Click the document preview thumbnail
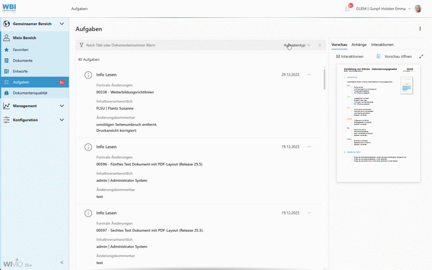The height and width of the screenshot is (270, 432). click(x=378, y=123)
